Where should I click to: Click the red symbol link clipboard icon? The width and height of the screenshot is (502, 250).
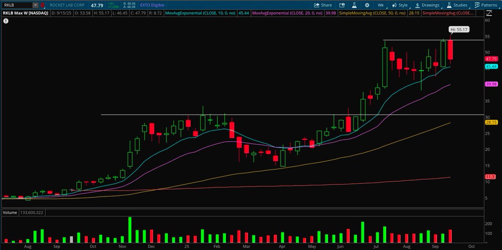[43, 5]
